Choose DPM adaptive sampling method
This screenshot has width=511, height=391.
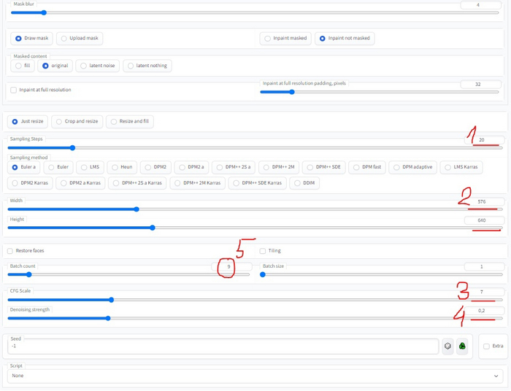412,167
